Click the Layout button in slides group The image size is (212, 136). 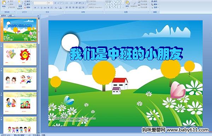coord(28,1)
